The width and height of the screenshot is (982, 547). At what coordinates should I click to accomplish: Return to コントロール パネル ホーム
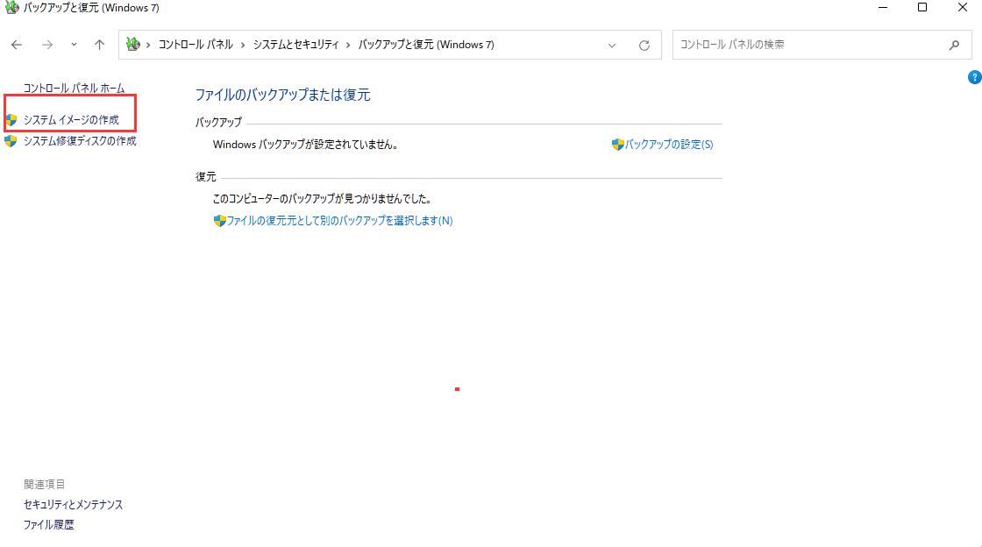pyautogui.click(x=74, y=88)
